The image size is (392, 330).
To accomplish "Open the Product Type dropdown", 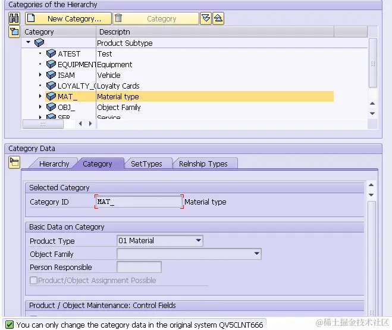I will pyautogui.click(x=199, y=241).
